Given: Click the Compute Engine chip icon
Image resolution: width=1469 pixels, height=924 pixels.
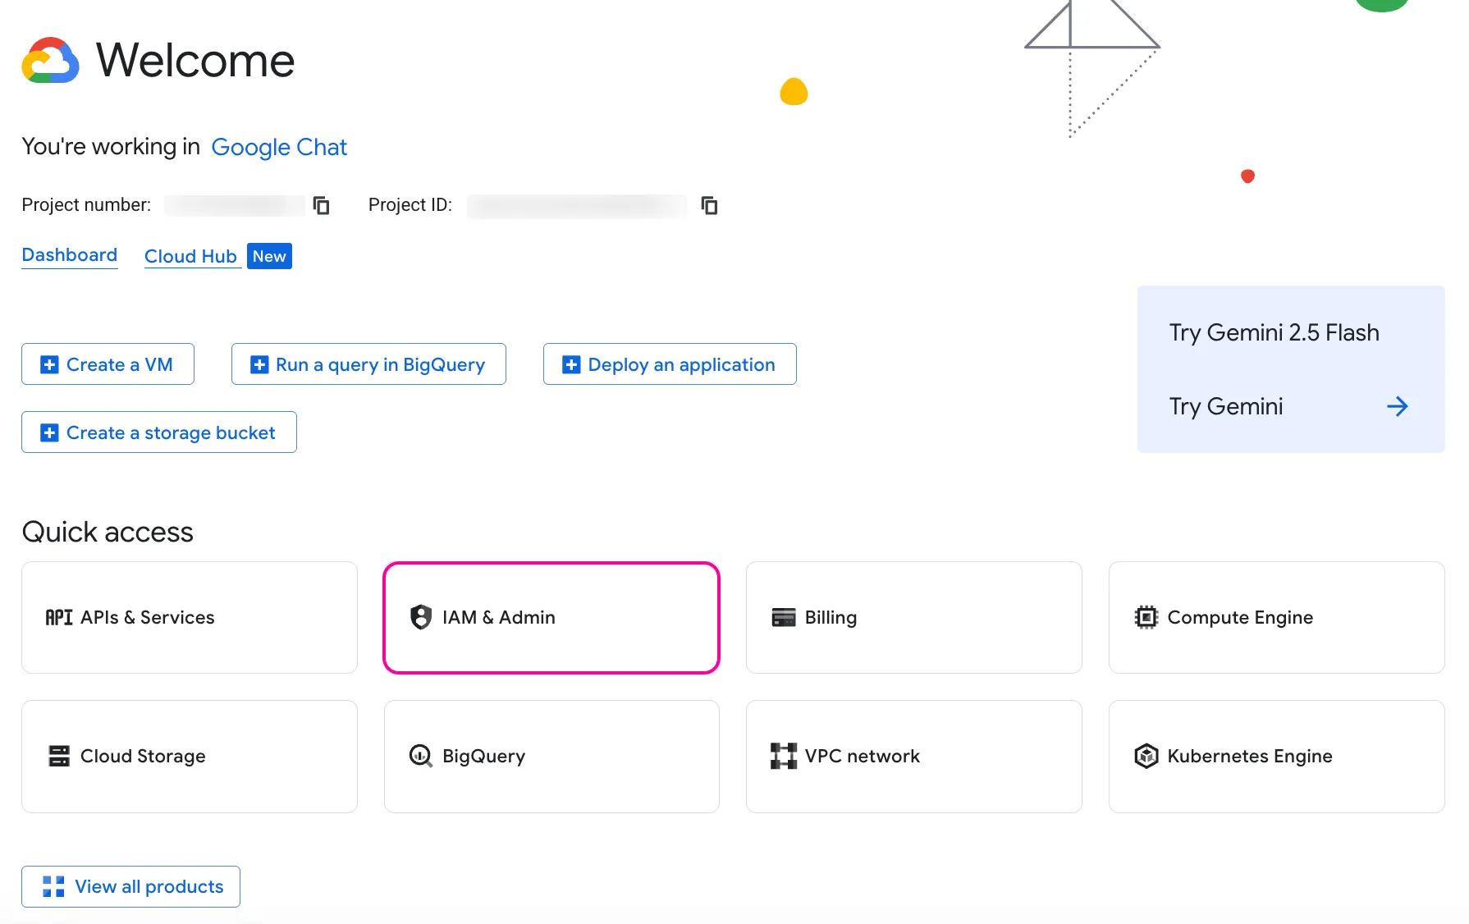Looking at the screenshot, I should pos(1146,617).
